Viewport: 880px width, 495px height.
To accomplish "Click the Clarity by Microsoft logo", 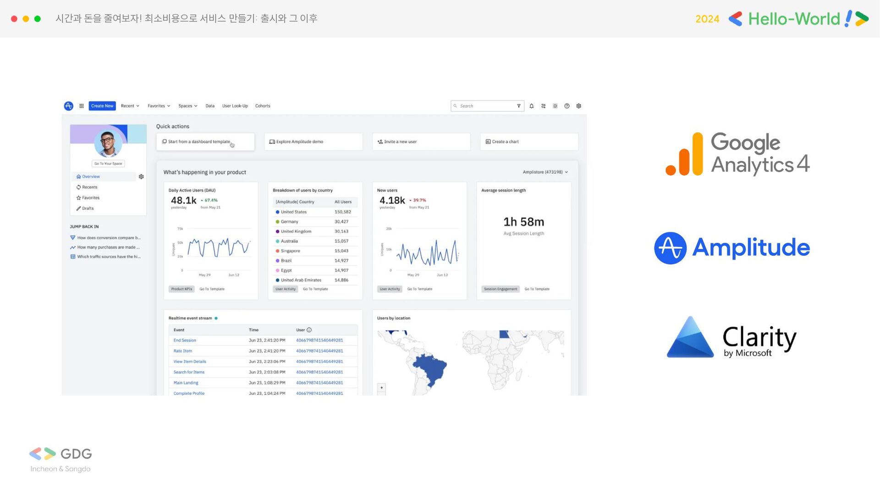I will point(731,337).
